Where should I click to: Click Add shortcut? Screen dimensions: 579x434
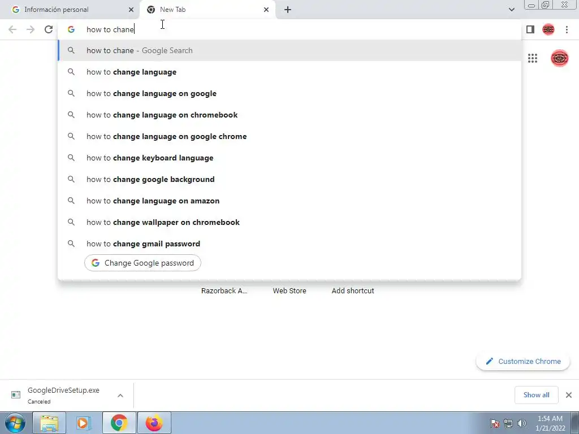click(353, 291)
